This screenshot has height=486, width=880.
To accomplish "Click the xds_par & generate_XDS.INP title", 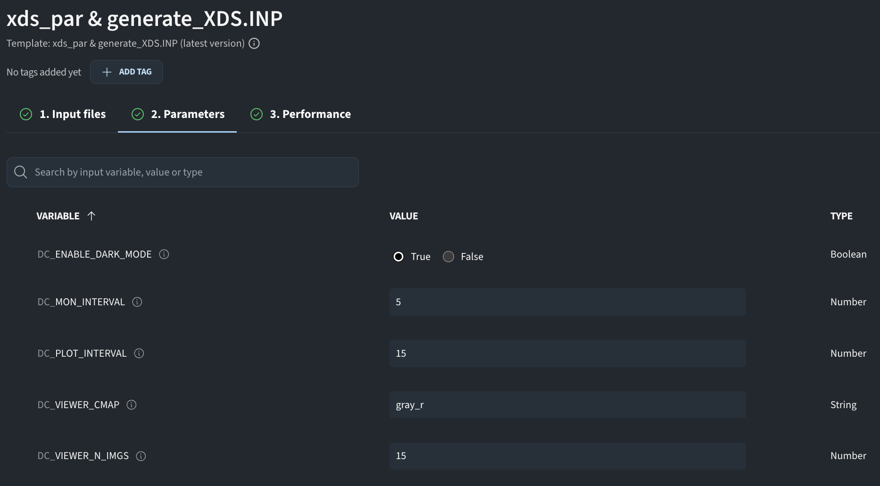I will coord(144,19).
